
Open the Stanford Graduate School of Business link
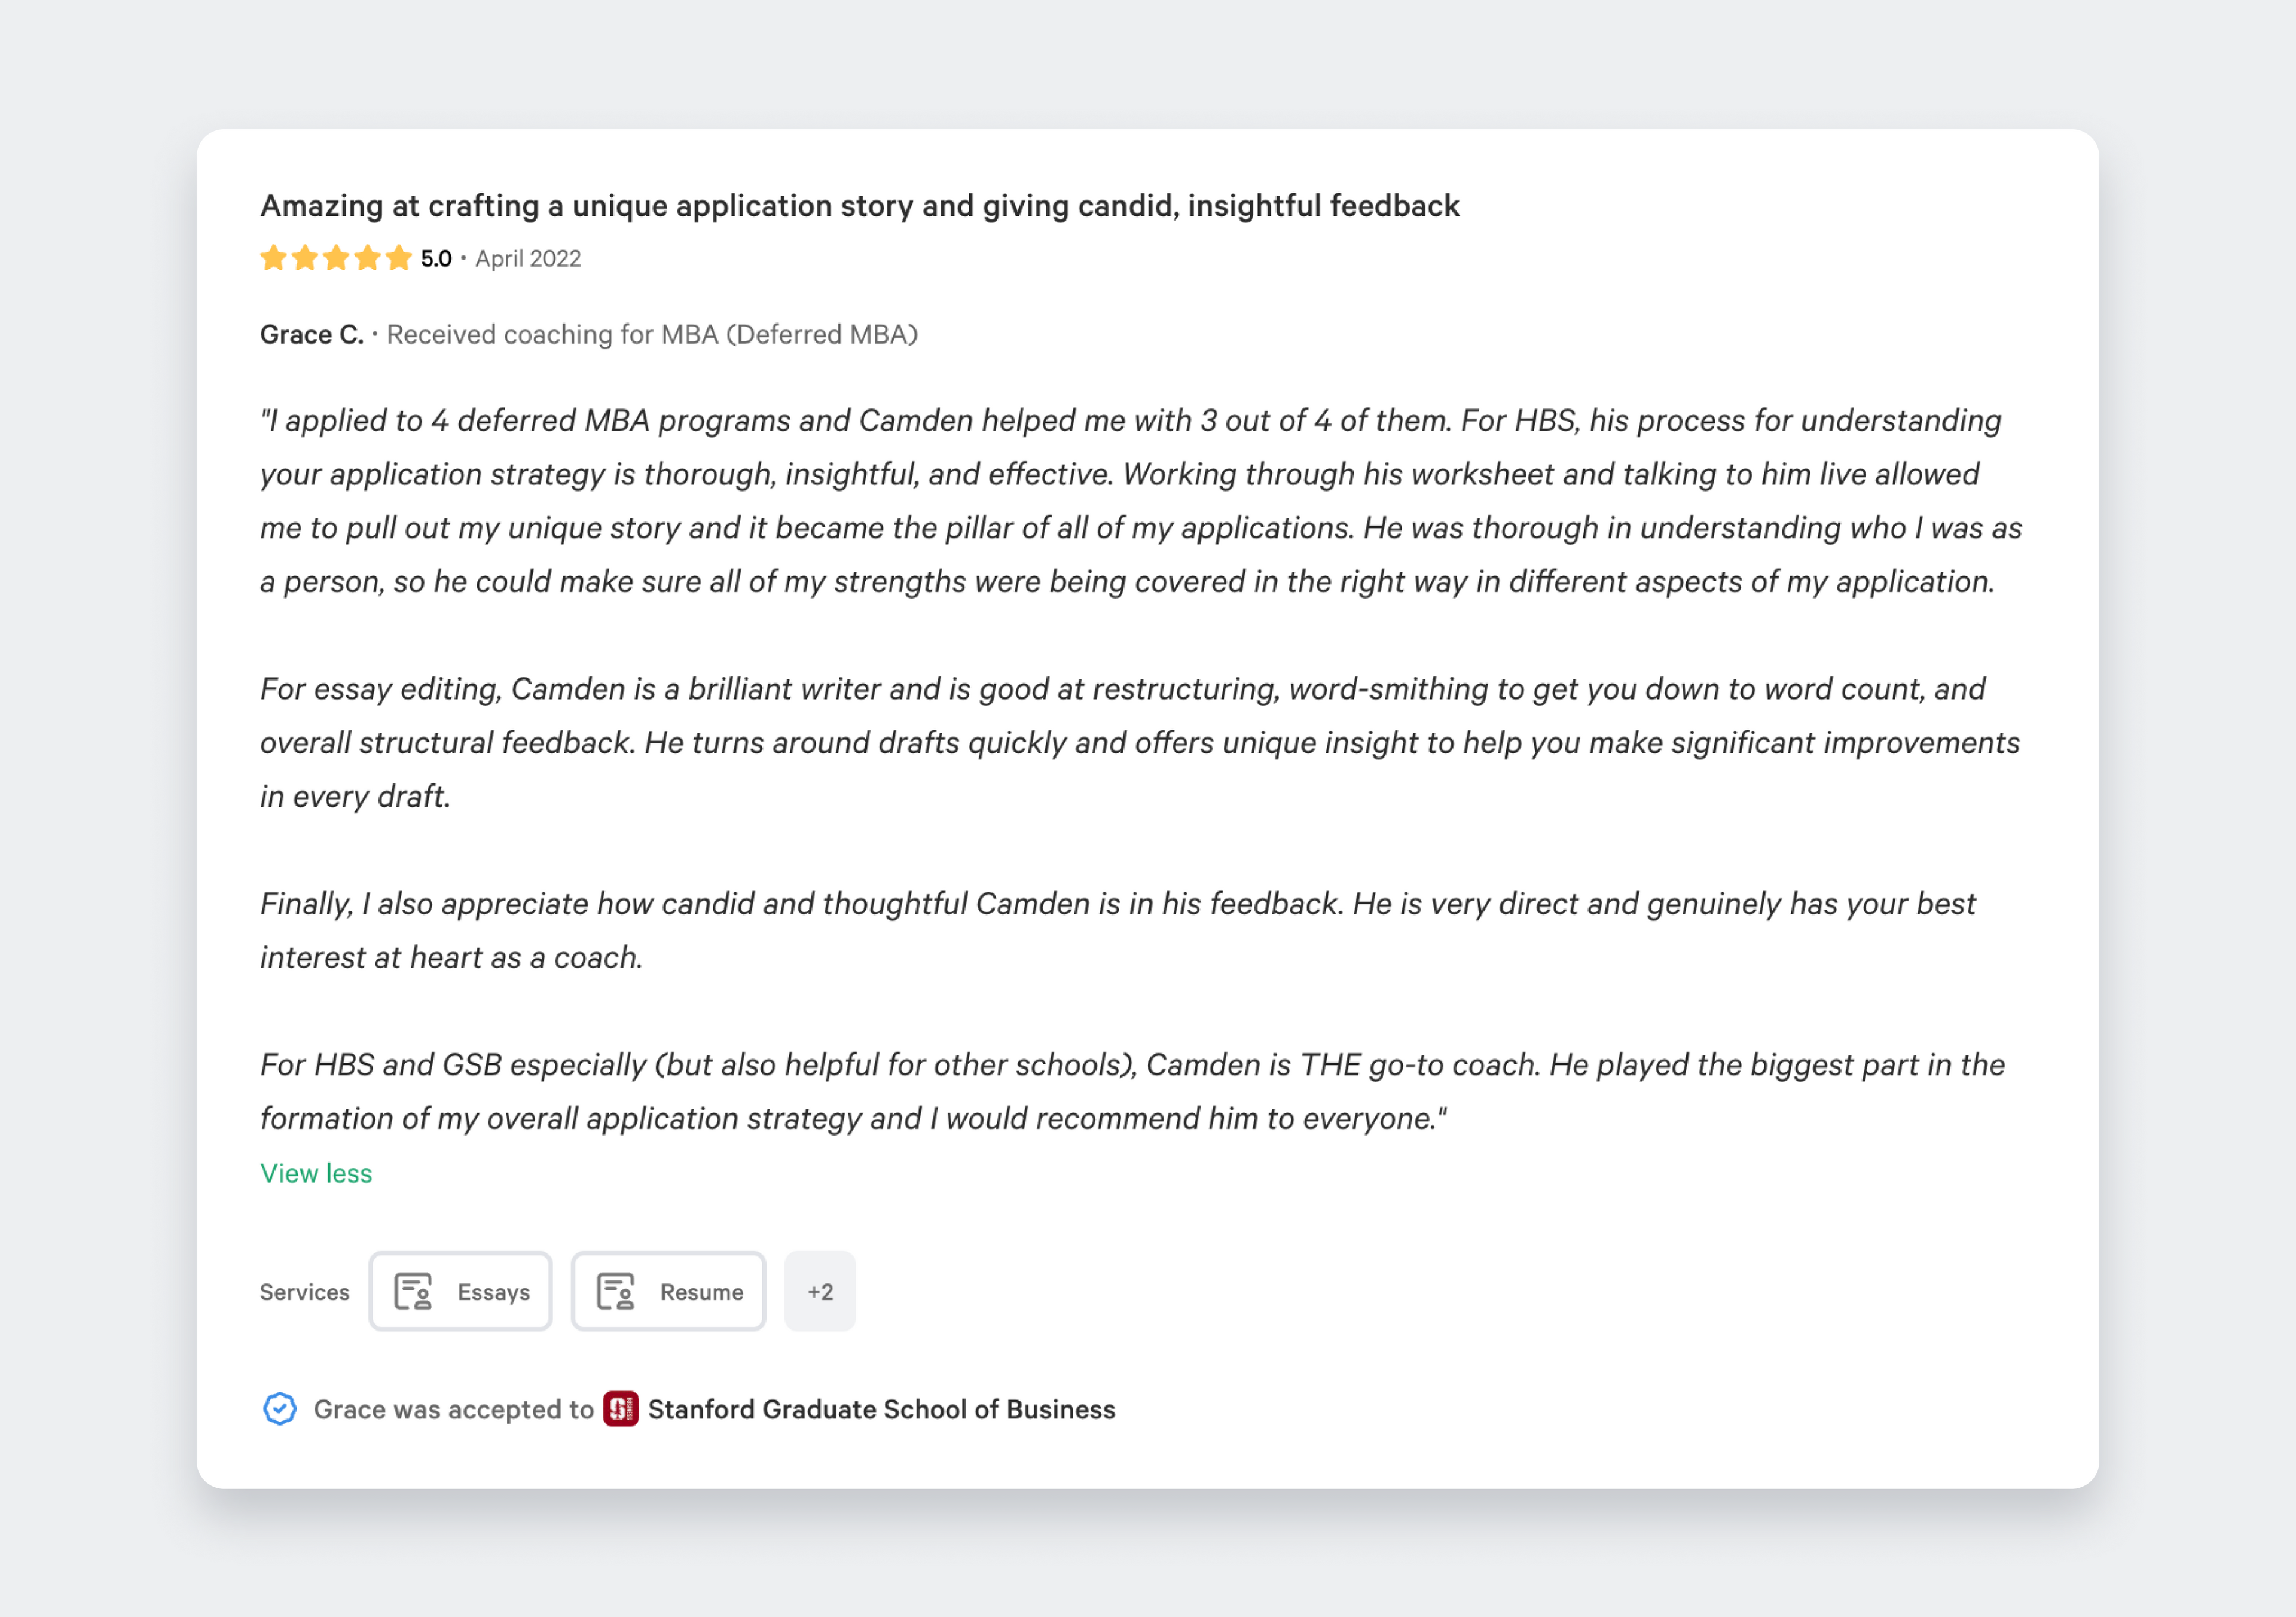[881, 1409]
